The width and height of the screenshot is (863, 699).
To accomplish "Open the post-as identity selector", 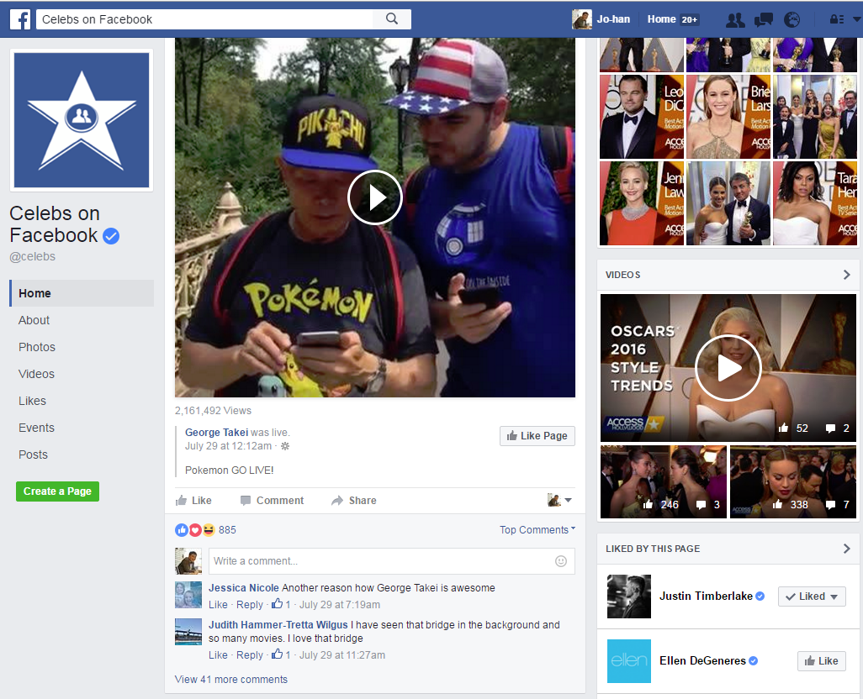I will [559, 500].
